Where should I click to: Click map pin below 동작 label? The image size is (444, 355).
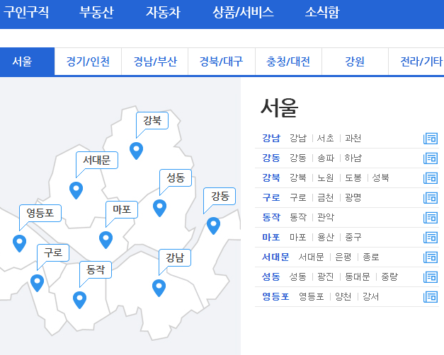79,300
